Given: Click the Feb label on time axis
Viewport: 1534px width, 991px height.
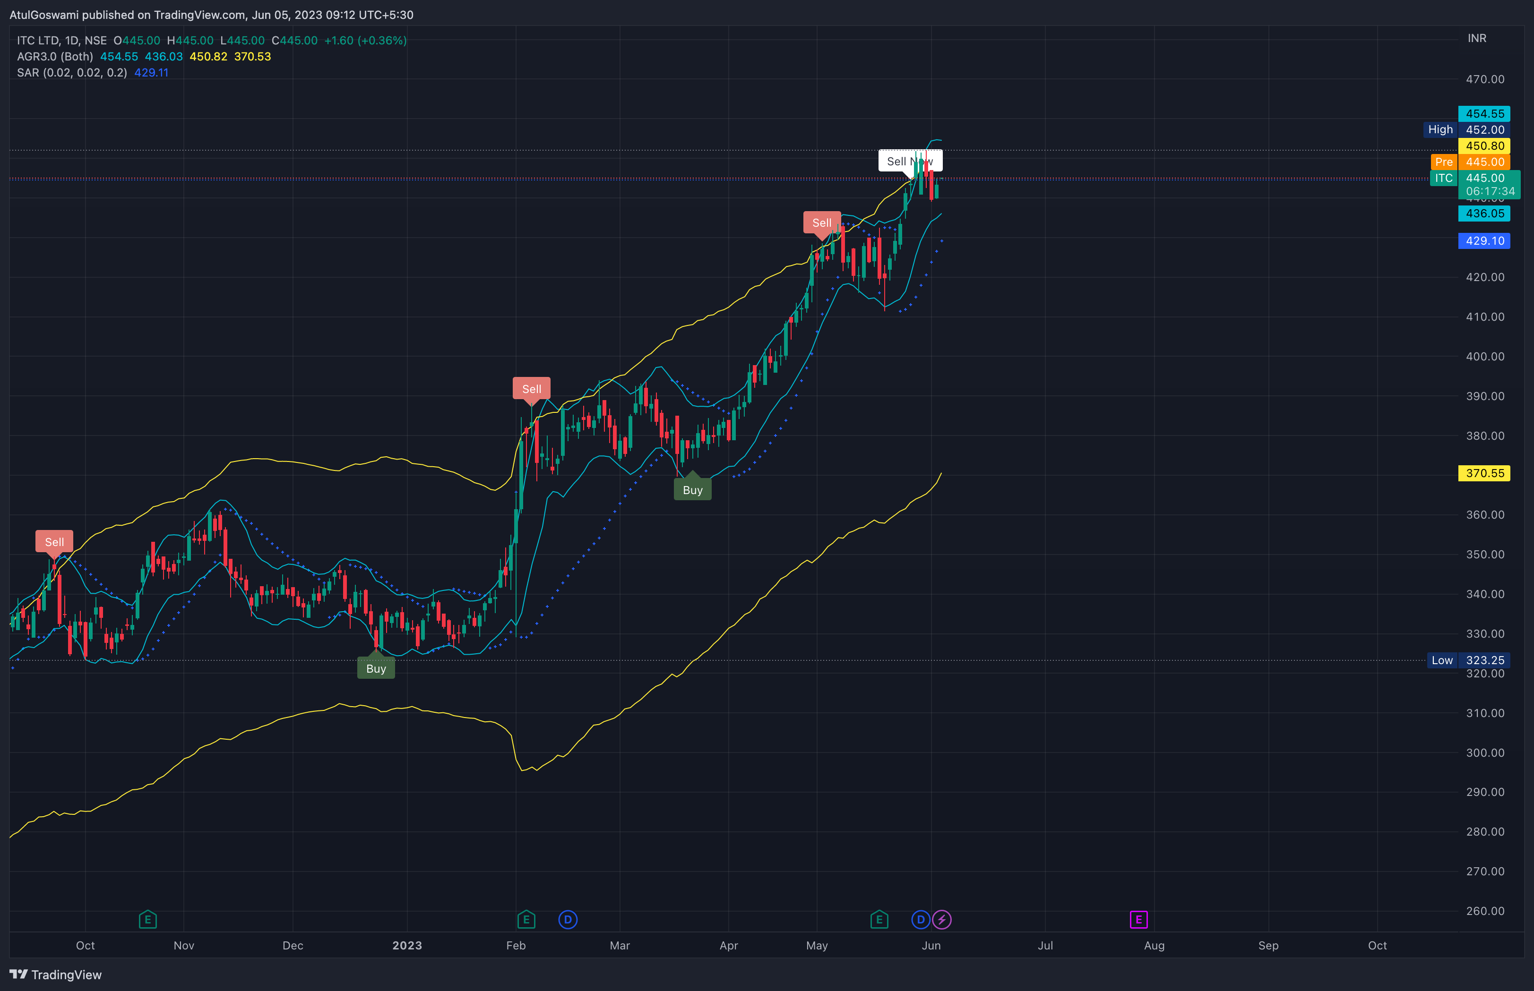Looking at the screenshot, I should click(516, 945).
